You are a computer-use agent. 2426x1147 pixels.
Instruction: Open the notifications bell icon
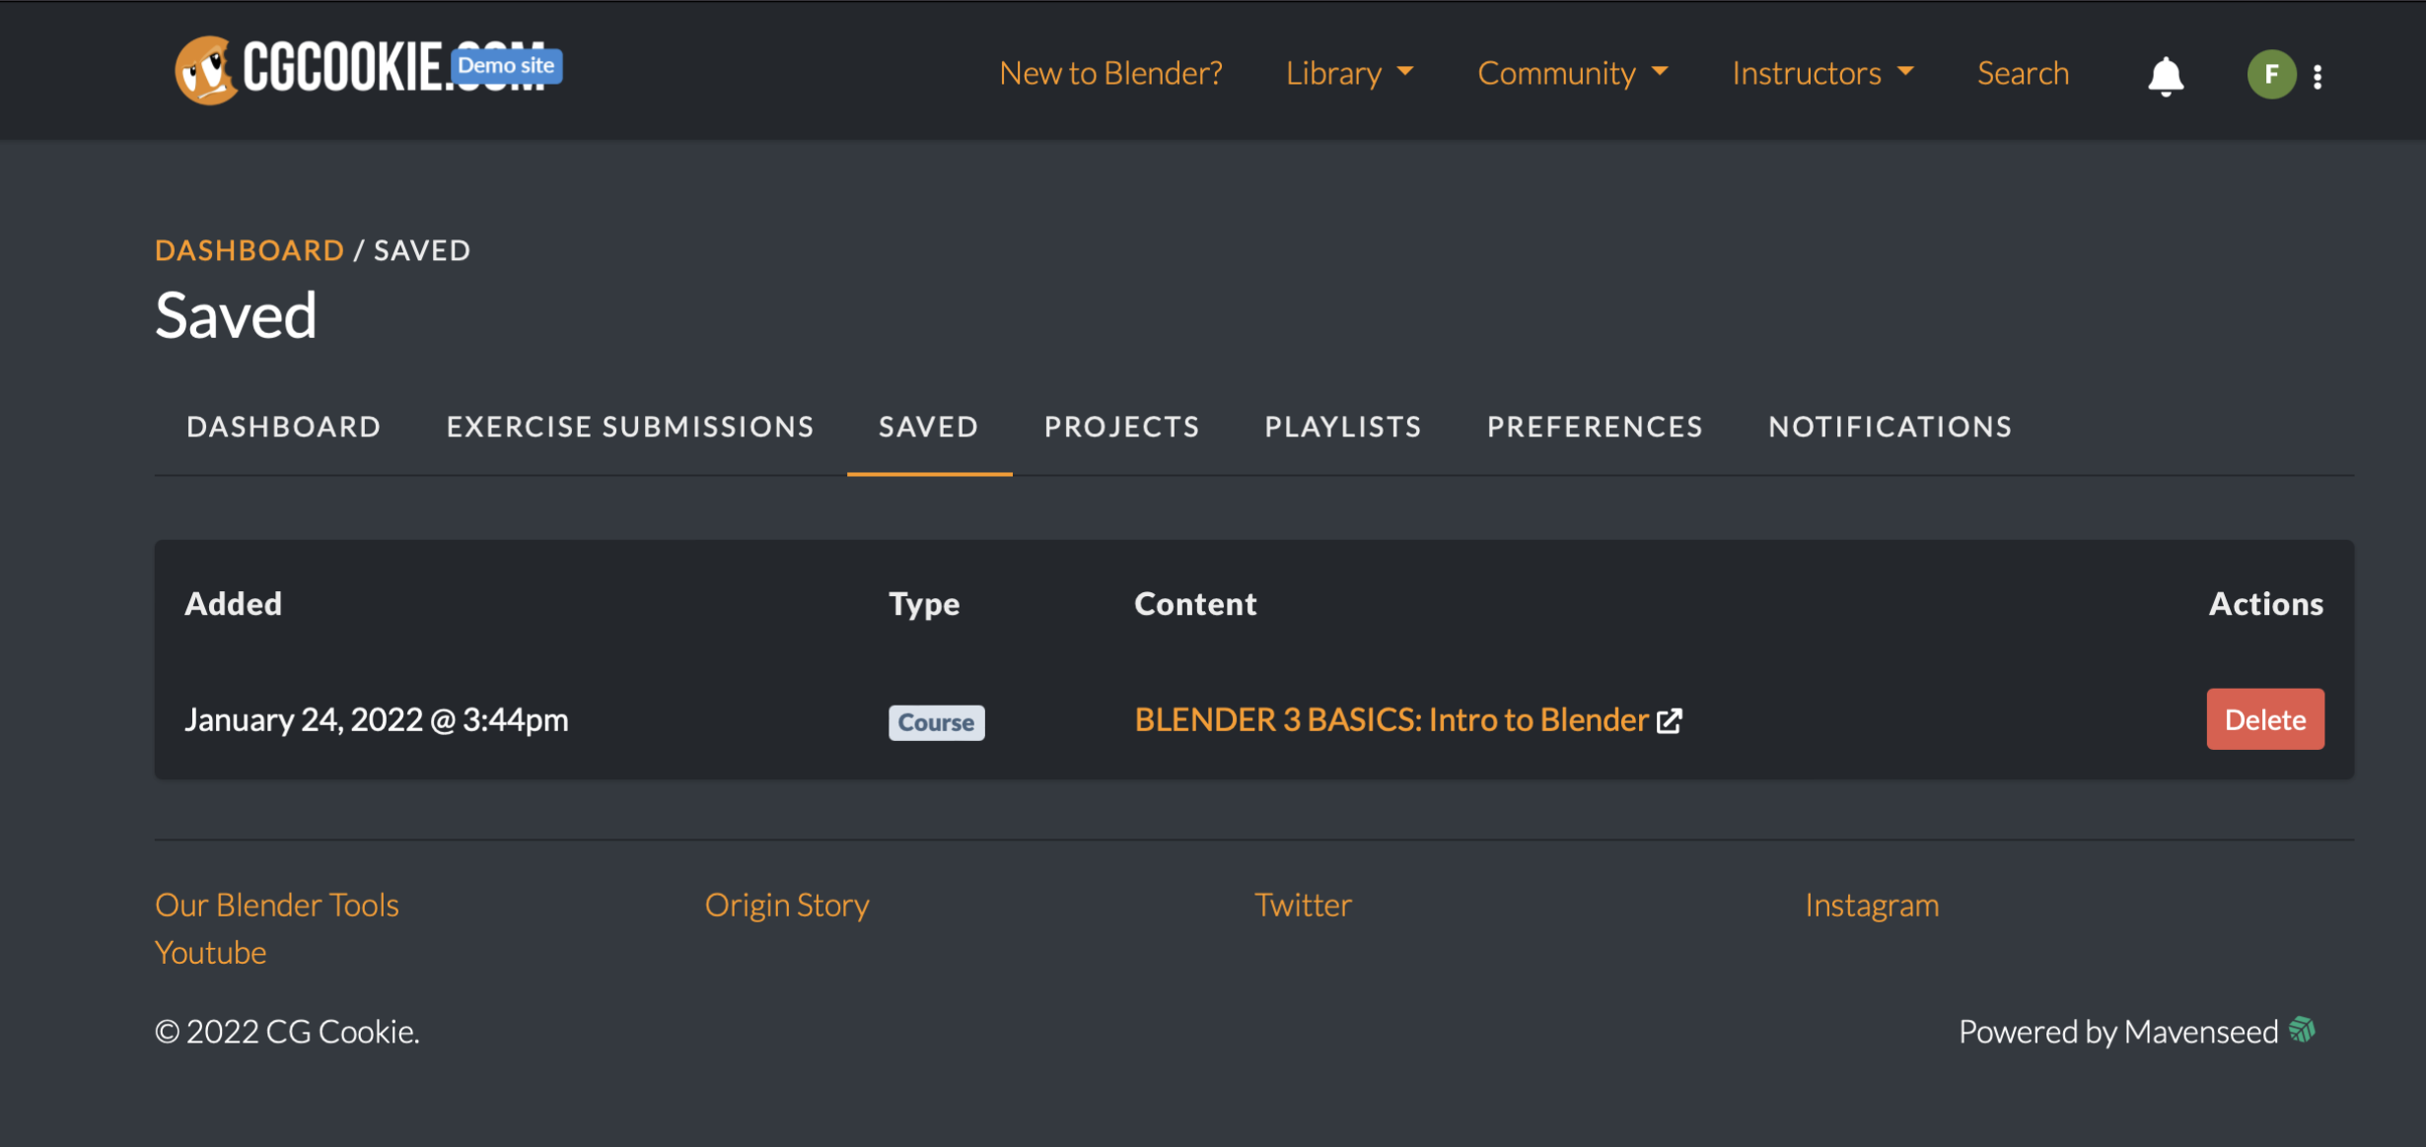coord(2166,76)
